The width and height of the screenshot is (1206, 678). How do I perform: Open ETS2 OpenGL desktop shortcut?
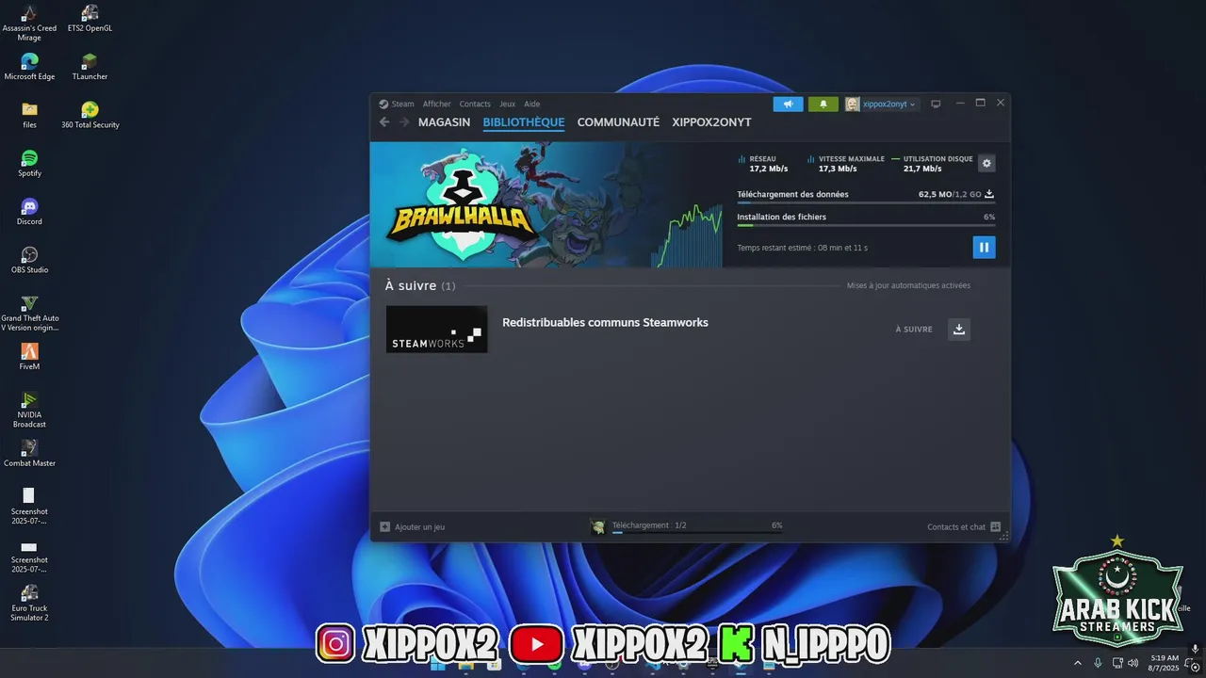pyautogui.click(x=90, y=19)
